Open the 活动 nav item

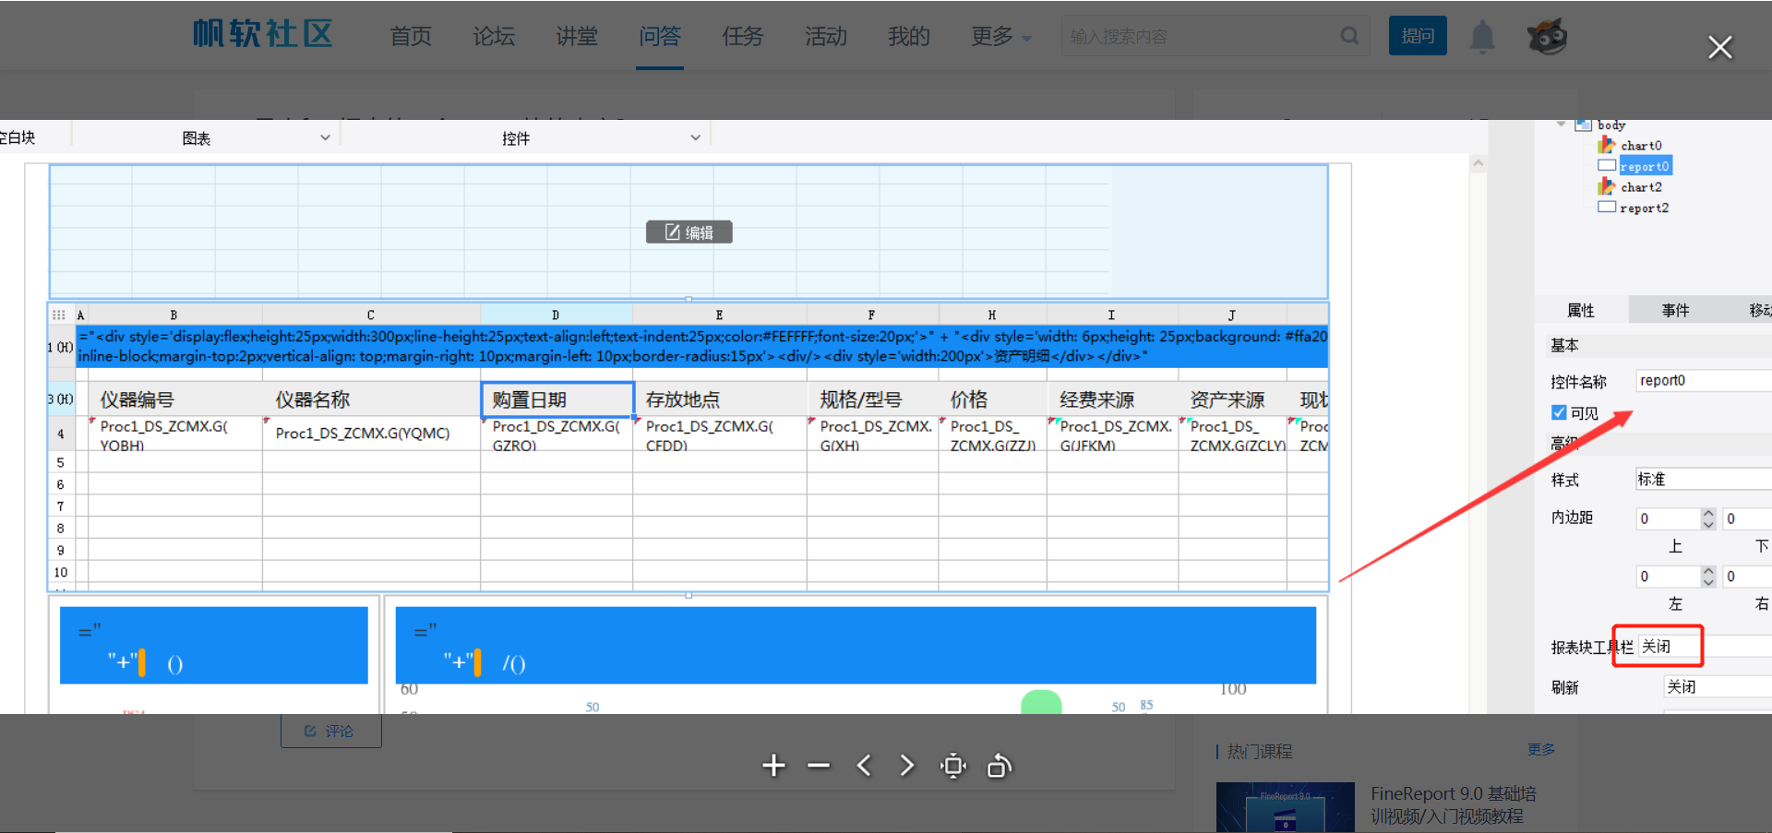826,36
